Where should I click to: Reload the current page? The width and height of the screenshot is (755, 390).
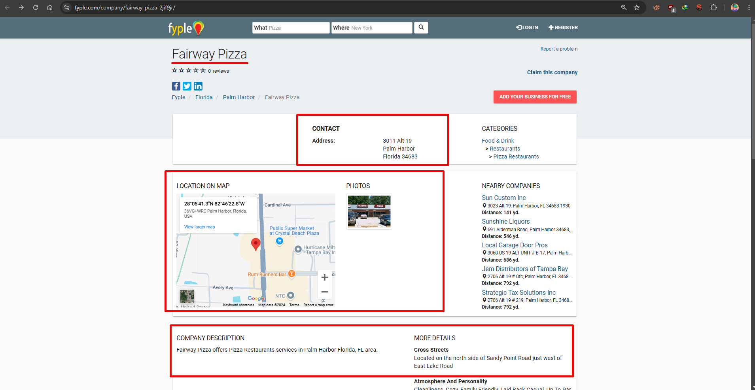[36, 8]
